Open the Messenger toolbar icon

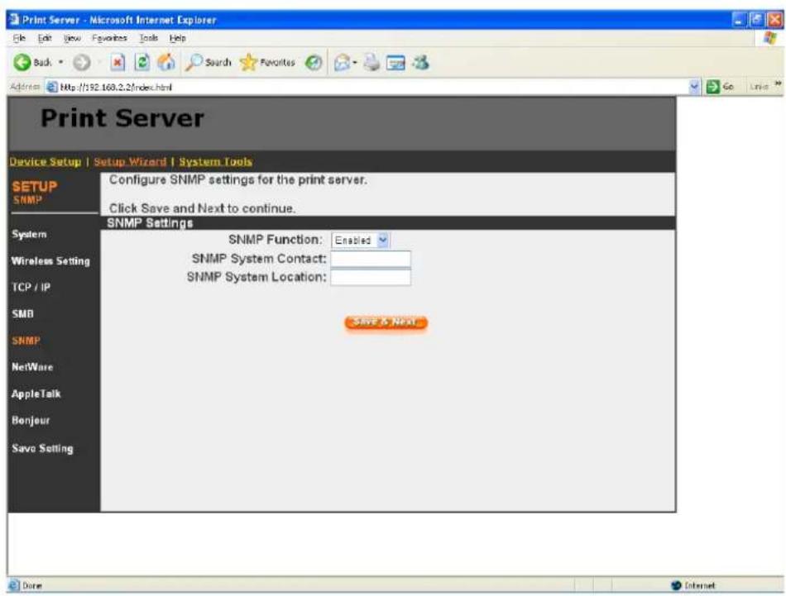(420, 63)
